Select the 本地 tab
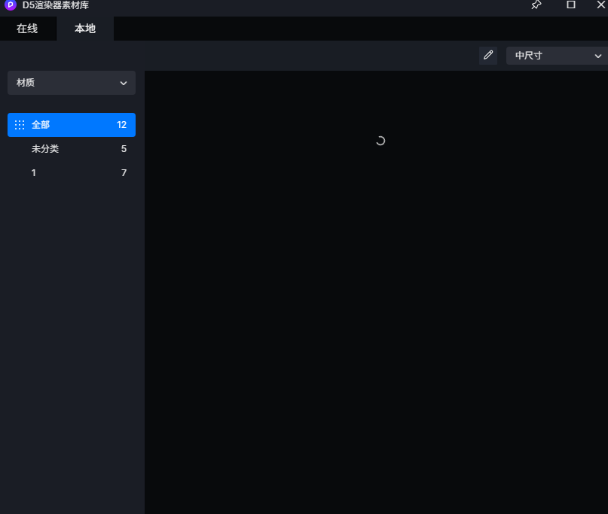608x514 pixels. [x=85, y=29]
